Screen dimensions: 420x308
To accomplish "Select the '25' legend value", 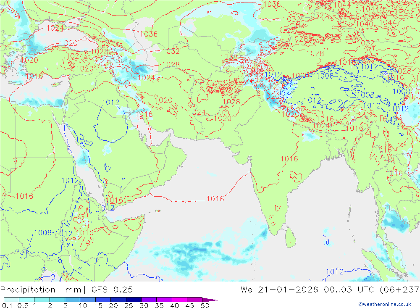I will pos(129,305).
